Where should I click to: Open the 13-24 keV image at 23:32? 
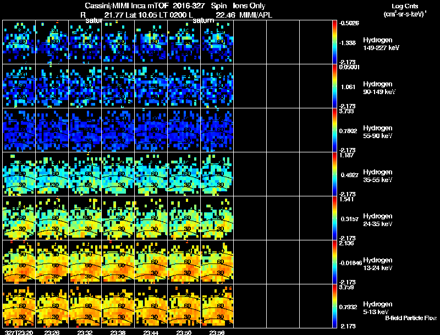click(85, 262)
